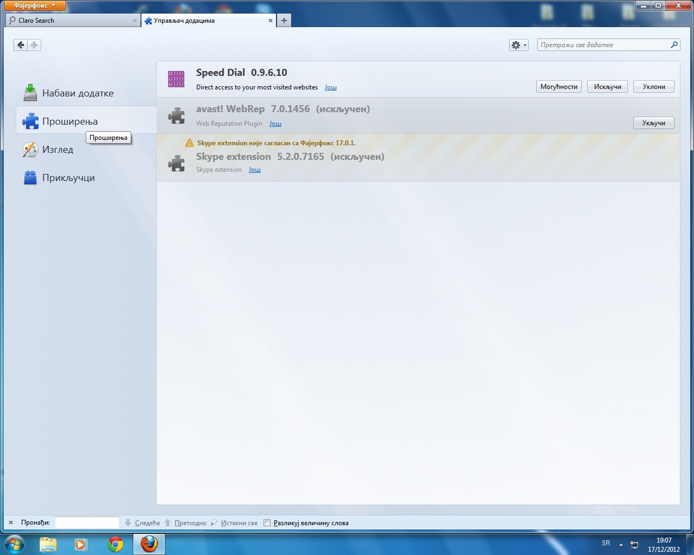Select the Speed Dial 0.9.6.10 title
Image resolution: width=694 pixels, height=555 pixels.
242,73
